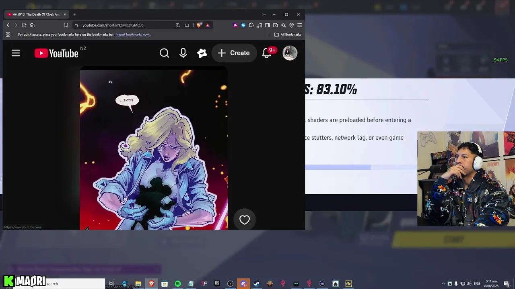The height and width of the screenshot is (289, 515).
Task: Open the All Bookmarks folder
Action: [288, 35]
